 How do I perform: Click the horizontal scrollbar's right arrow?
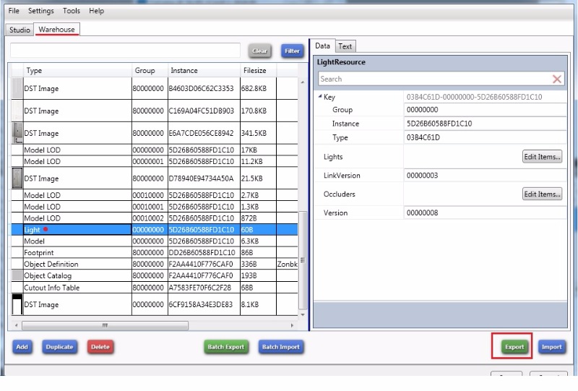pyautogui.click(x=291, y=325)
